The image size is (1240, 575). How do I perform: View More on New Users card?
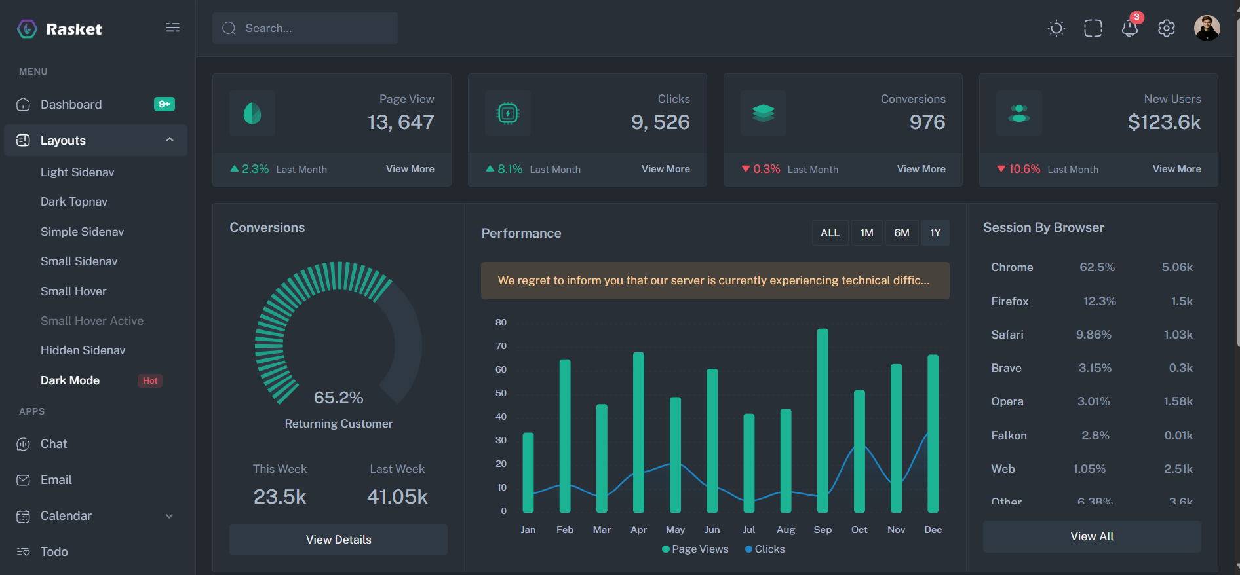pos(1177,169)
